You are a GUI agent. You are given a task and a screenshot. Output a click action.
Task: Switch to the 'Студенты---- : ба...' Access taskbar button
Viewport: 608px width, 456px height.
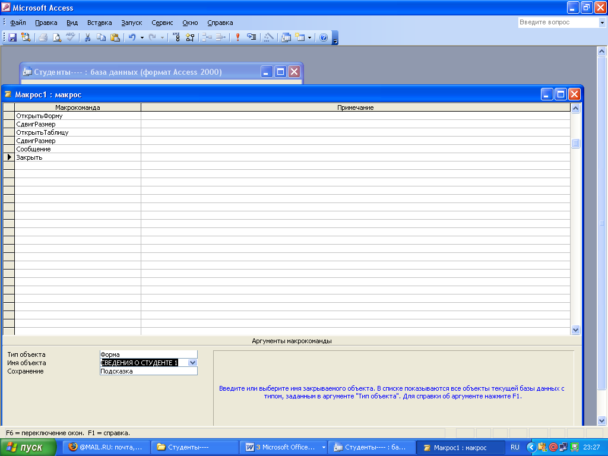click(x=372, y=447)
